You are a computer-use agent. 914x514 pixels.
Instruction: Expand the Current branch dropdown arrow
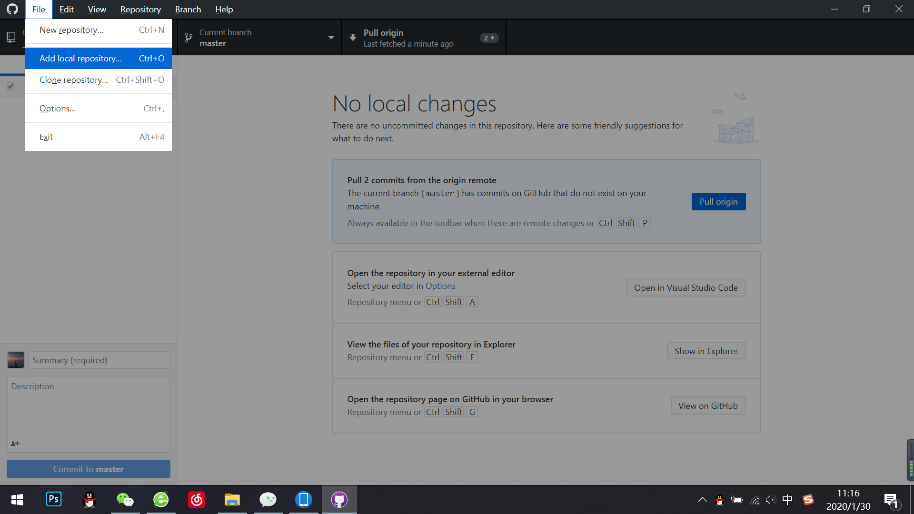click(x=331, y=38)
